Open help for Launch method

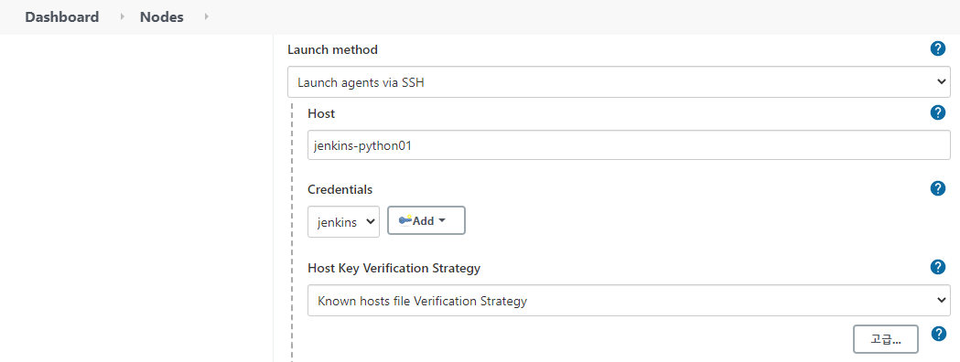coord(937,49)
